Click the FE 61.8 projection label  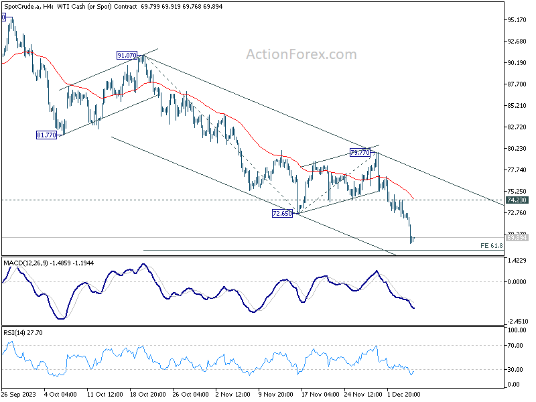point(492,245)
